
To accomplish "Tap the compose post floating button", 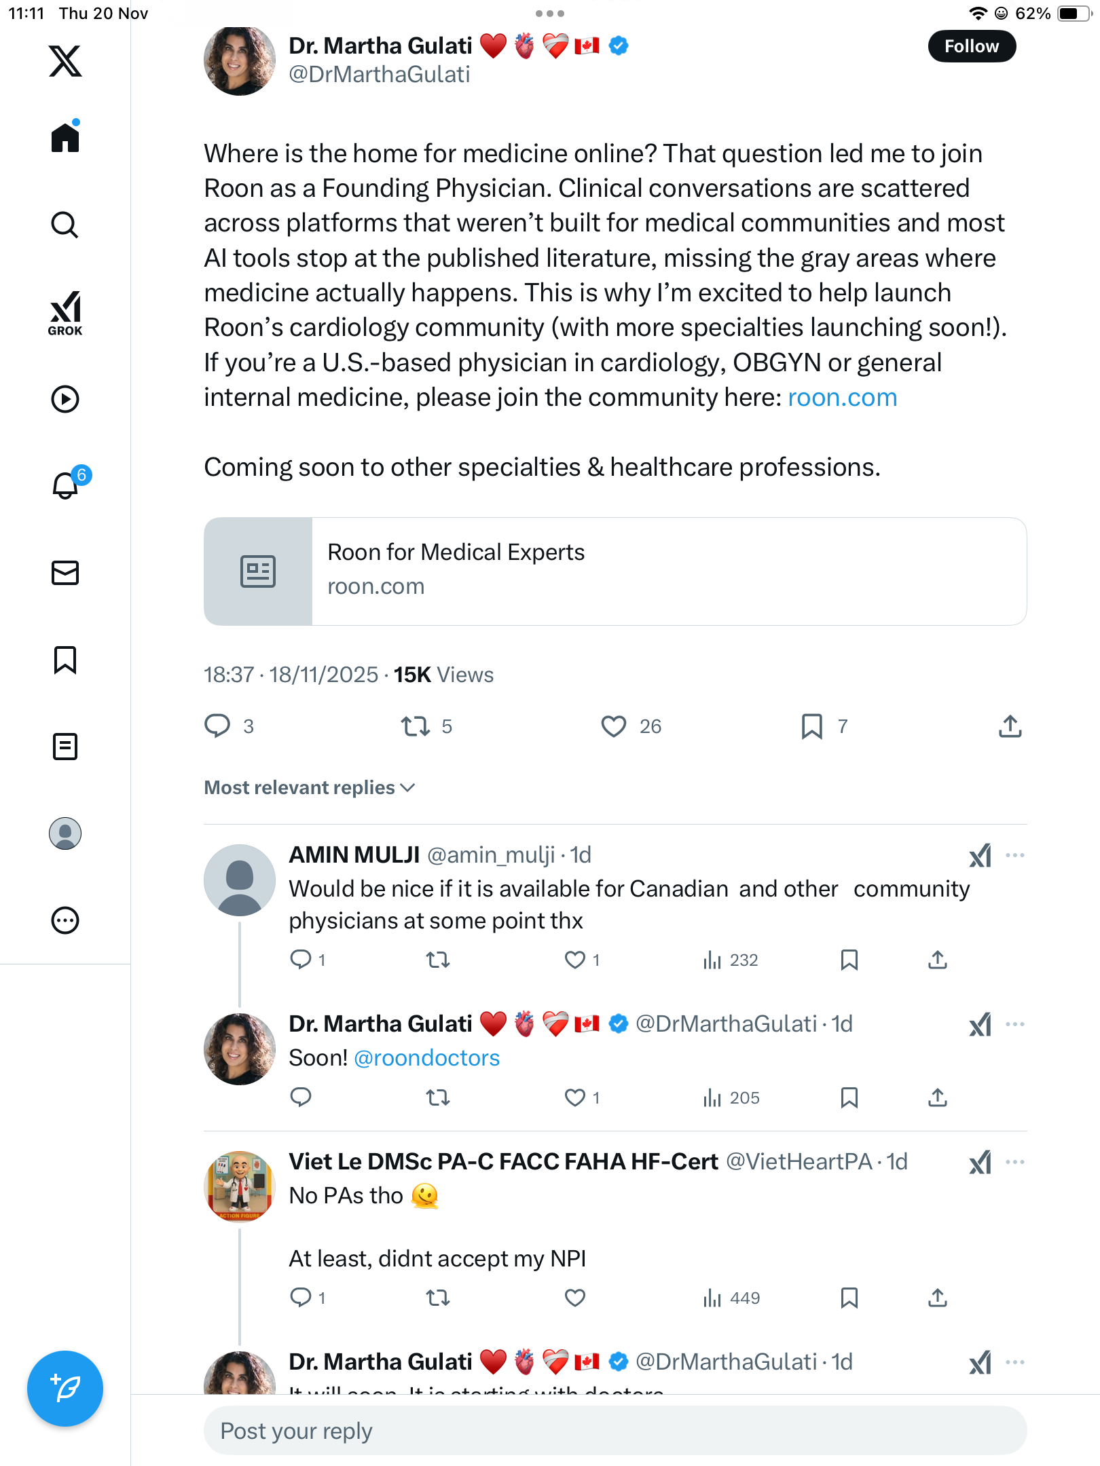I will pyautogui.click(x=65, y=1388).
